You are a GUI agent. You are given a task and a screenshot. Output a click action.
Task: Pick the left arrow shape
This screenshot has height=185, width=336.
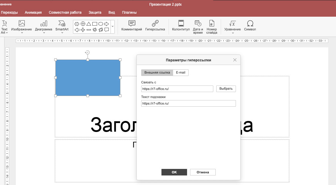pos(77,30)
